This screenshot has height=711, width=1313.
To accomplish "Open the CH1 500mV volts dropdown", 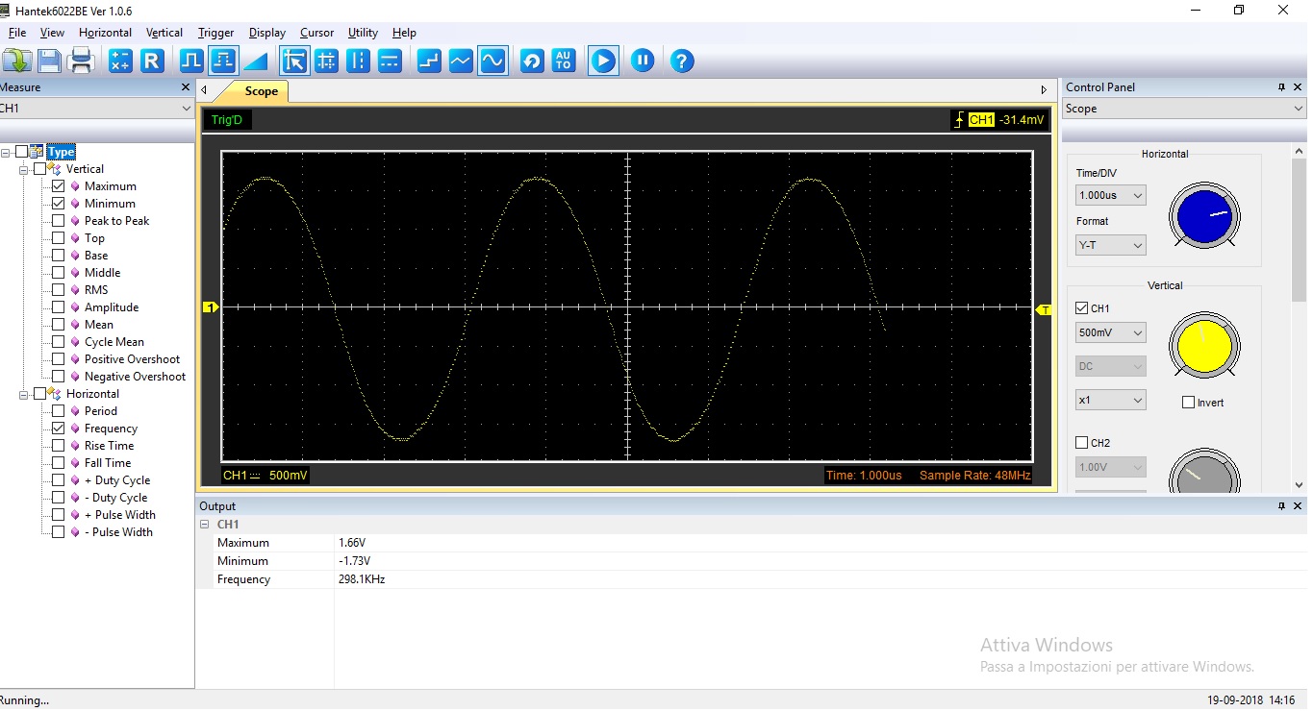I will pos(1110,332).
